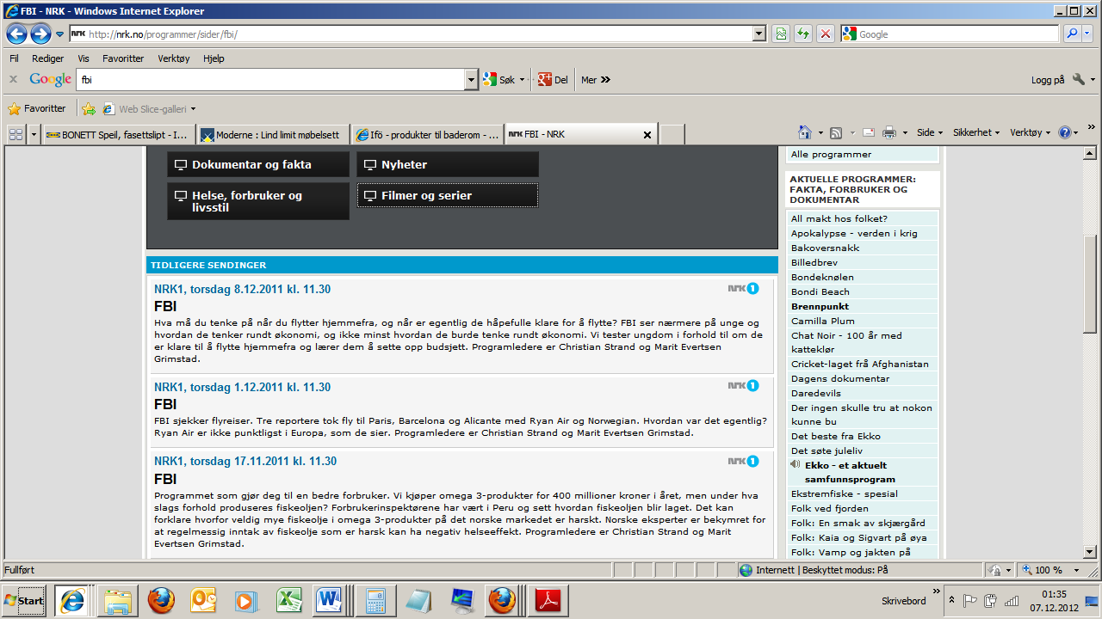Open broadcast from torsdag 8.12.2011
Viewport: 1102px width, 619px height.
pos(242,289)
